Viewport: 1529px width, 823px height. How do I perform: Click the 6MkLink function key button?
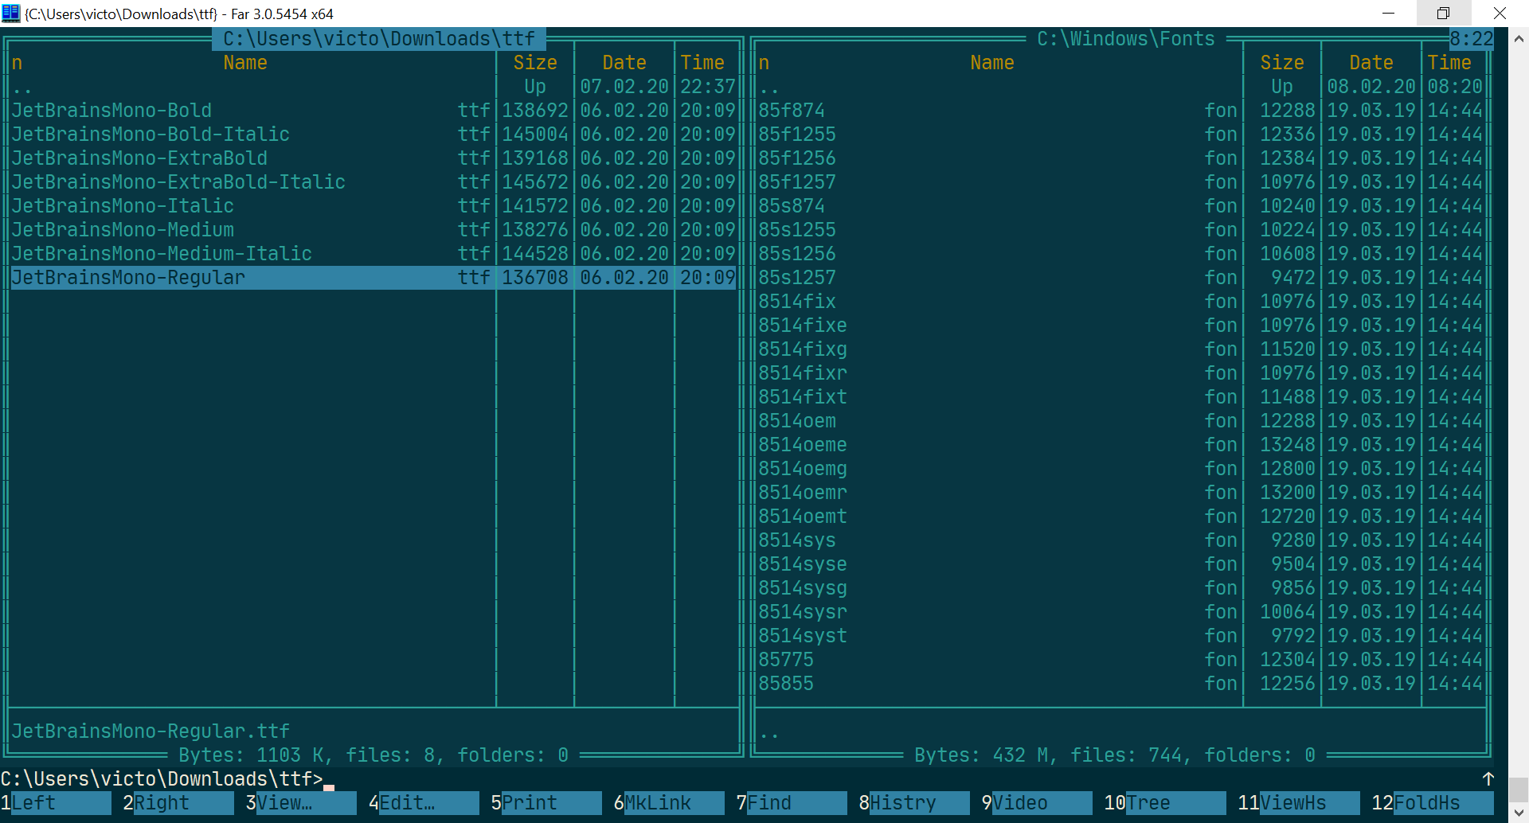[669, 802]
